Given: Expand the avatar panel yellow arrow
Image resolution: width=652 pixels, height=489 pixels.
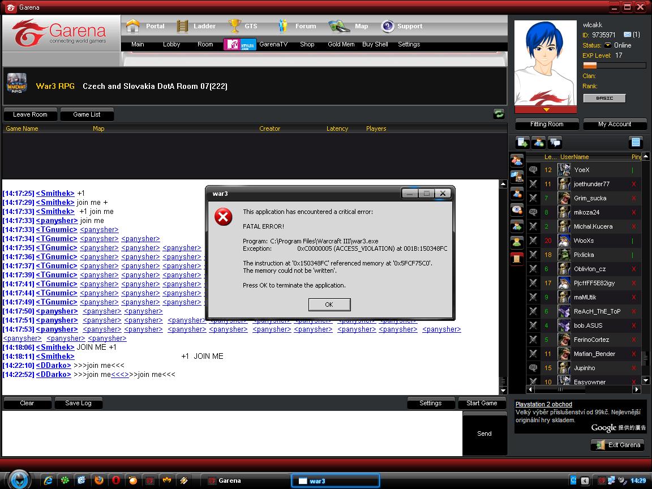Looking at the screenshot, I should point(546,109).
